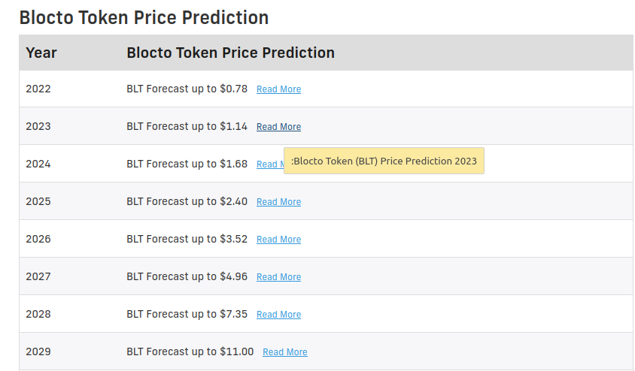This screenshot has width=635, height=371.
Task: Open the Read More link beside $11.00
Action: 285,352
